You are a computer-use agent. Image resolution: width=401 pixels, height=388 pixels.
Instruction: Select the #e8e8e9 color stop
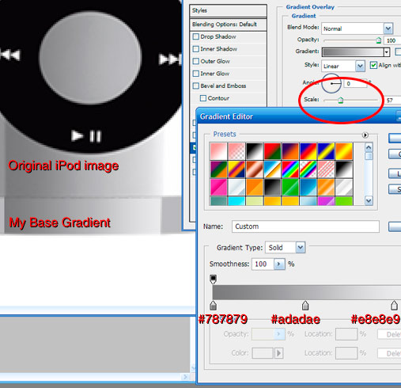pos(394,306)
